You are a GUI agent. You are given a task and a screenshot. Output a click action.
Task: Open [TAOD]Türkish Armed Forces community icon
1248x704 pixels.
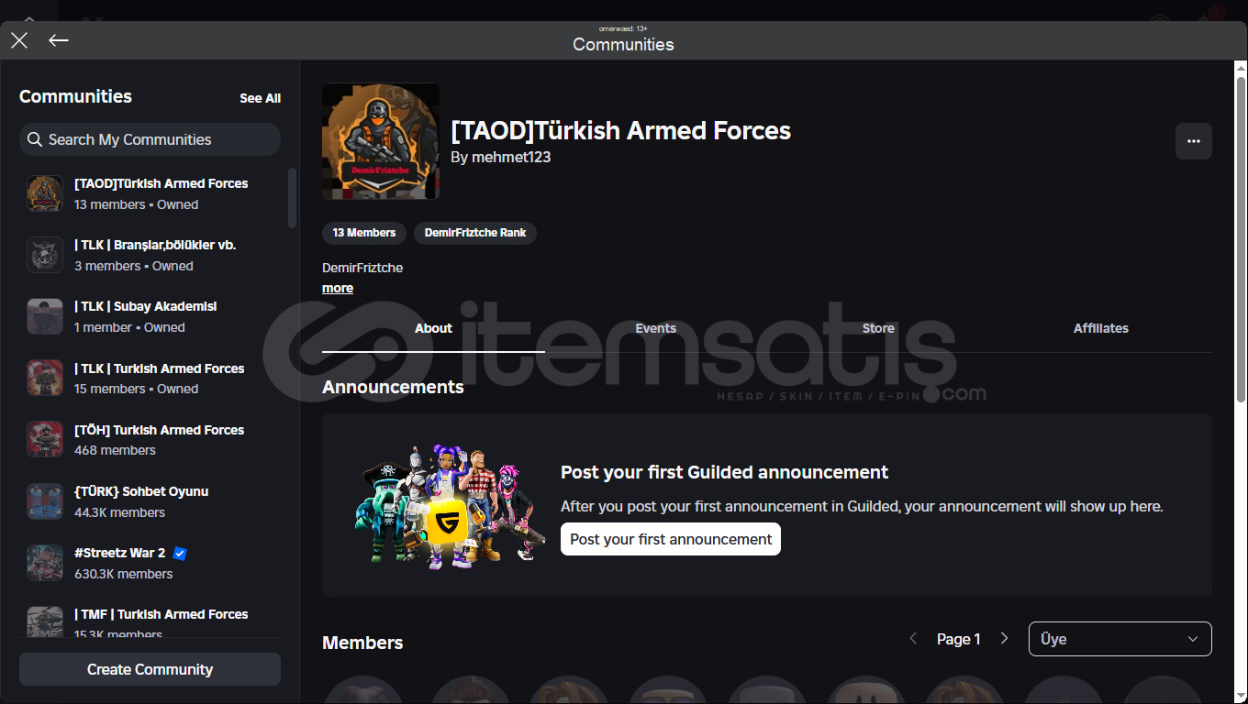coord(45,193)
